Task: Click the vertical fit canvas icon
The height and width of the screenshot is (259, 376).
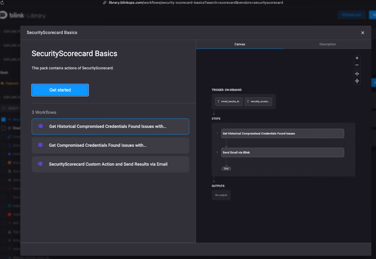Action: 357,81
